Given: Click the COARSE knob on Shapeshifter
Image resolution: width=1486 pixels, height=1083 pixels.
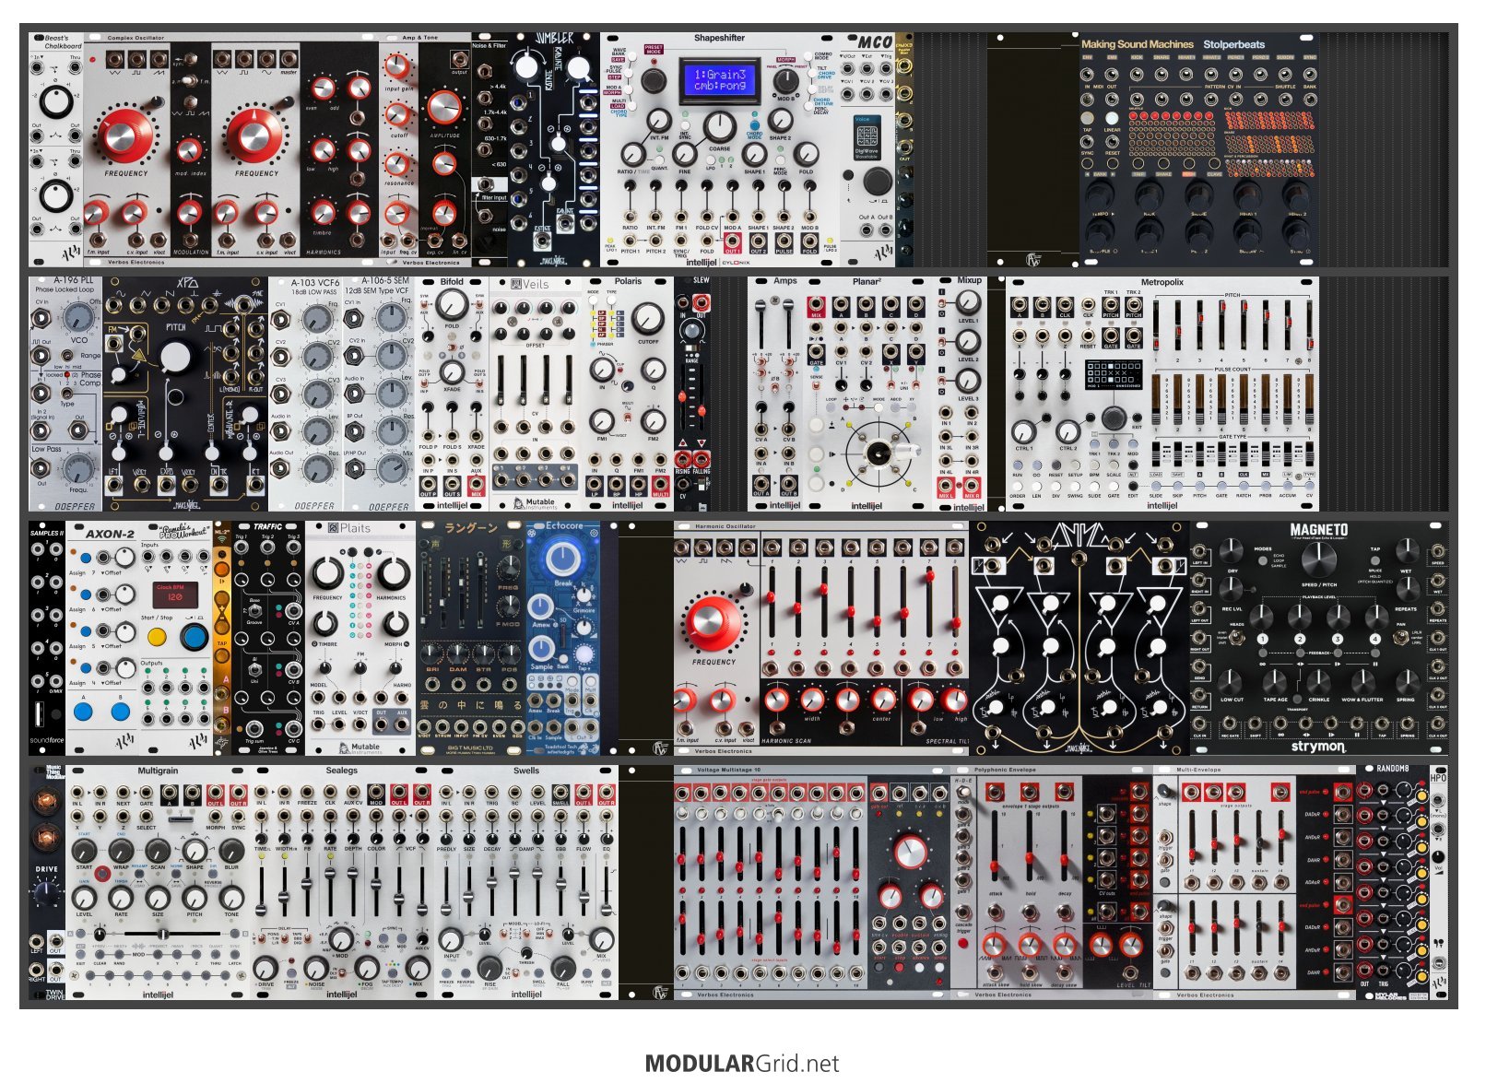Looking at the screenshot, I should pyautogui.click(x=718, y=126).
